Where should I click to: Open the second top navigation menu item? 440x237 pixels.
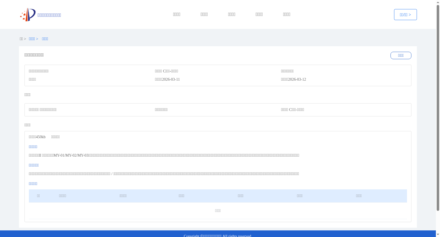[x=204, y=14]
